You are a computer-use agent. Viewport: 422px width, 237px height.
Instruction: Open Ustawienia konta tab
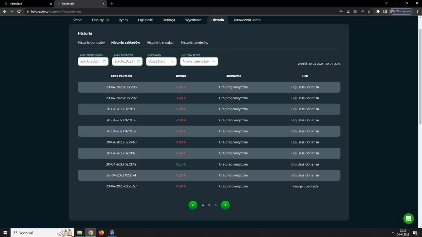click(x=247, y=20)
